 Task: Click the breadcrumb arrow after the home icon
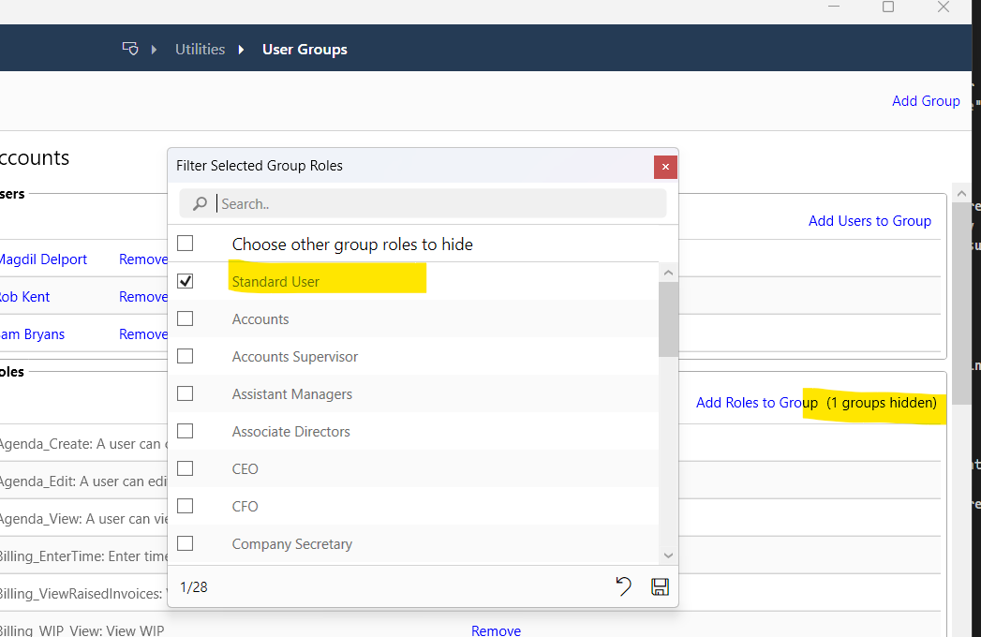[x=154, y=50]
